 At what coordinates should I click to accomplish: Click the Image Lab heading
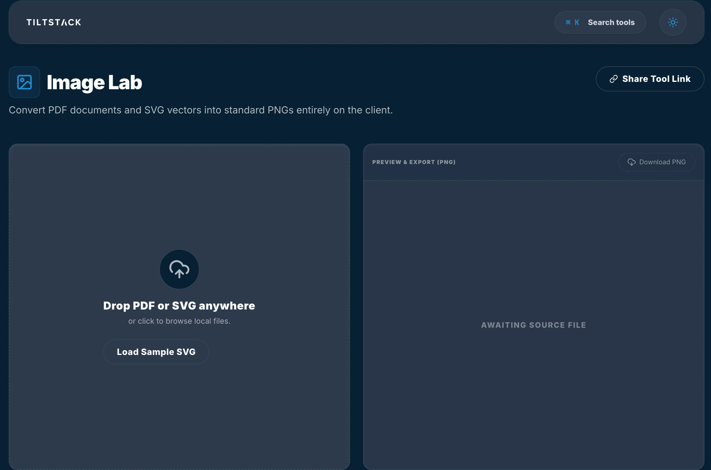(94, 82)
